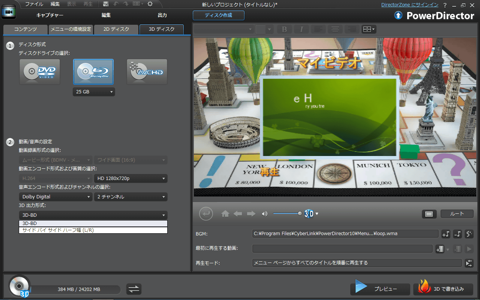
Task: Add background music with the plus note icon
Action: tap(446, 234)
